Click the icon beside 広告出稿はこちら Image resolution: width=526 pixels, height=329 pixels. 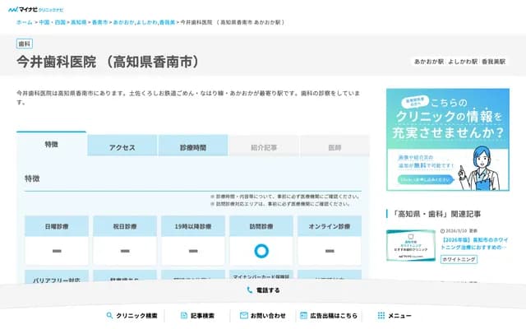coord(304,315)
